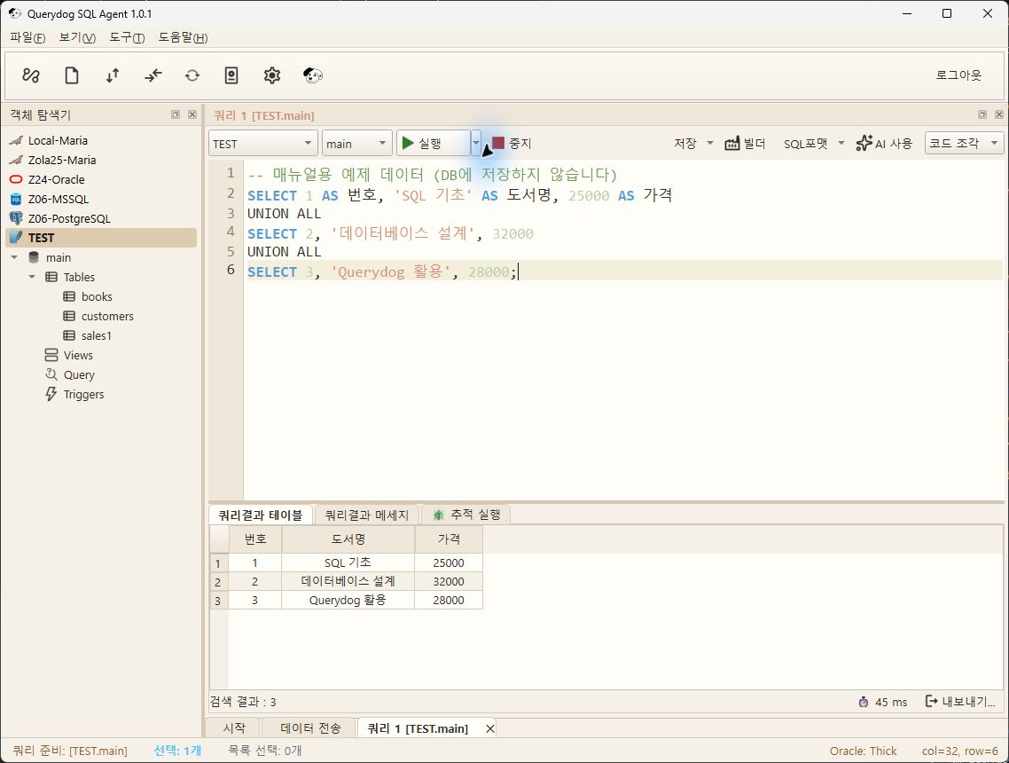1009x763 pixels.
Task: Close the query editor panel with X
Action: click(x=998, y=114)
